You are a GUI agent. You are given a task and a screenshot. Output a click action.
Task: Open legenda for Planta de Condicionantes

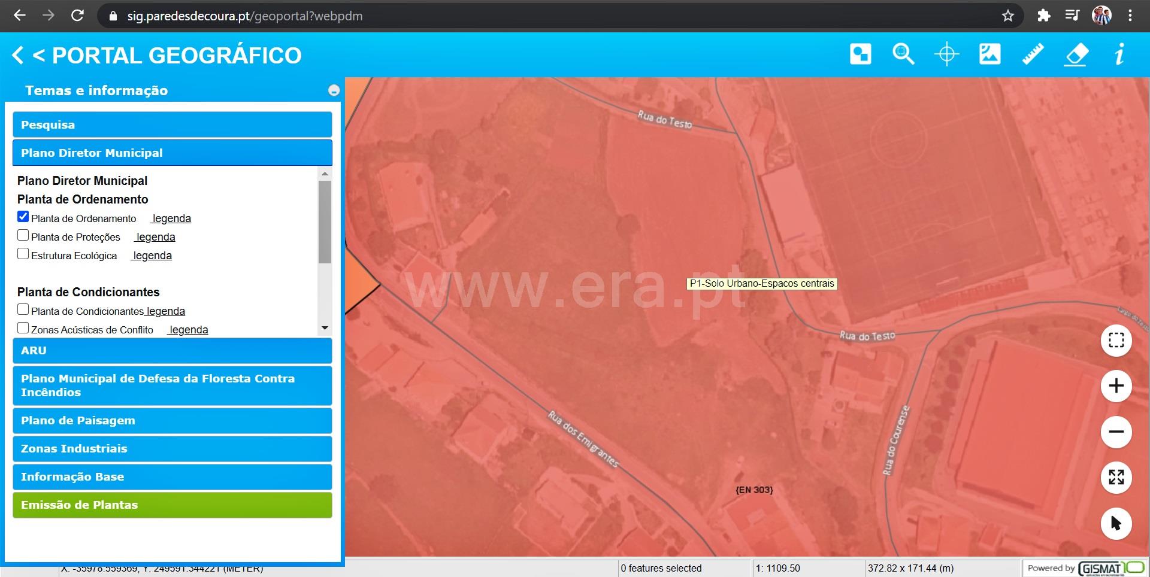point(166,311)
